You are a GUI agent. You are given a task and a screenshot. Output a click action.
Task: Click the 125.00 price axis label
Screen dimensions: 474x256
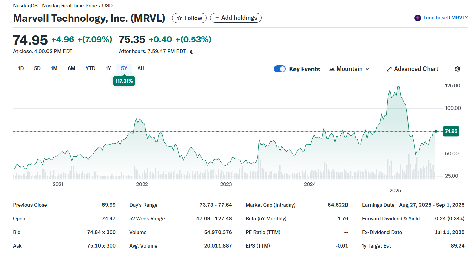[x=453, y=85]
